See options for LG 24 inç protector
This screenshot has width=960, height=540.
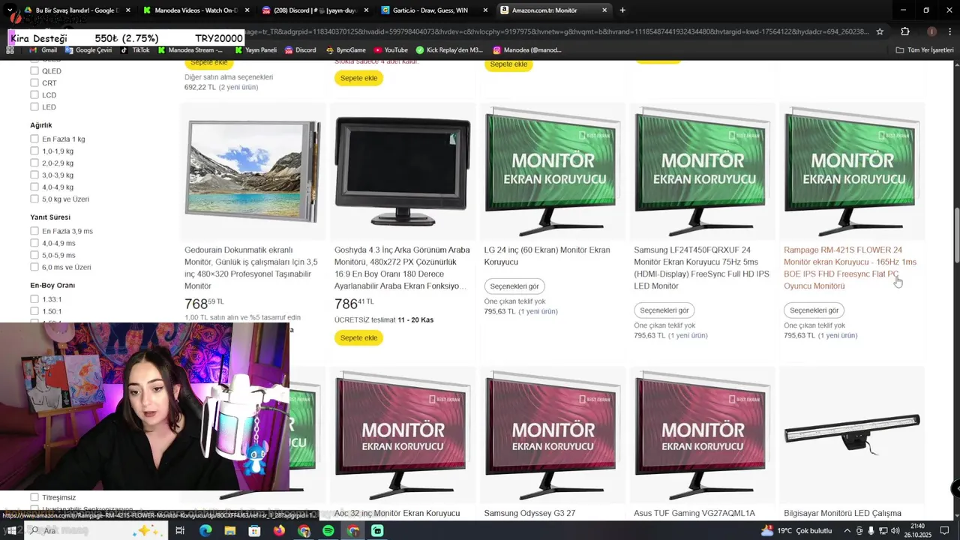pyautogui.click(x=514, y=286)
